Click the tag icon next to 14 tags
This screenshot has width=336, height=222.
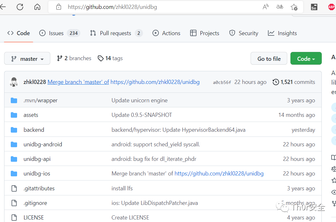click(101, 58)
